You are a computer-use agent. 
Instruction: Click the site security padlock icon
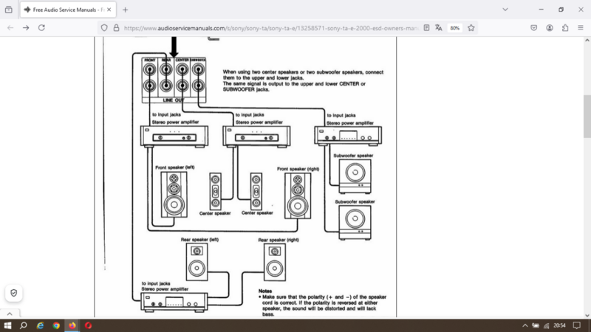click(116, 27)
